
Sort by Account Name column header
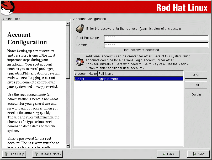click(86, 74)
